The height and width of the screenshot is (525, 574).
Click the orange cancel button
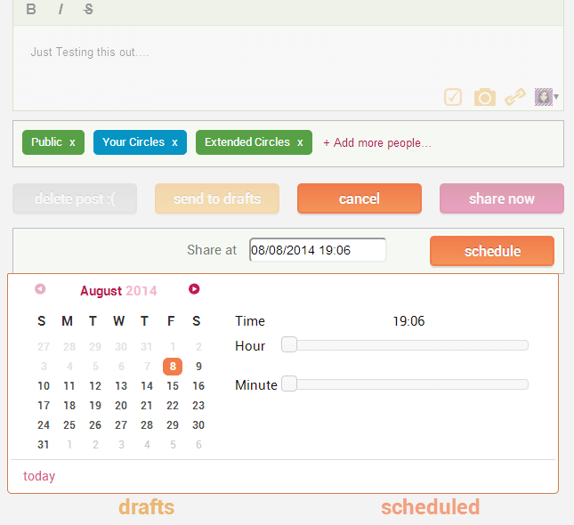(x=360, y=198)
